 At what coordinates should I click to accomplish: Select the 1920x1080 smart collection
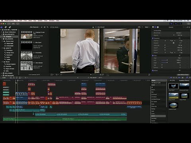point(9,43)
